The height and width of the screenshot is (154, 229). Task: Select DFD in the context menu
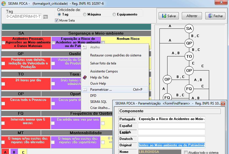93,96
